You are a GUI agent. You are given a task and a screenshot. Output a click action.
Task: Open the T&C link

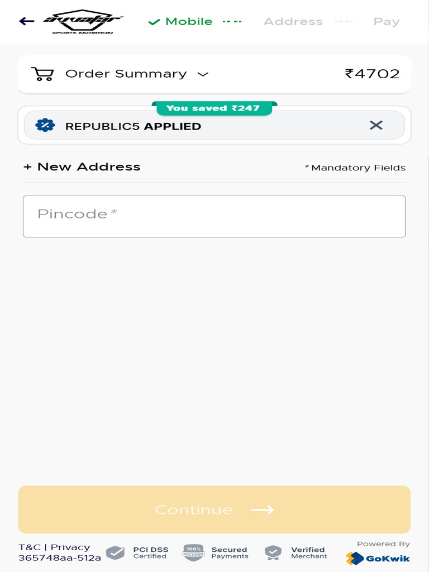pos(30,547)
